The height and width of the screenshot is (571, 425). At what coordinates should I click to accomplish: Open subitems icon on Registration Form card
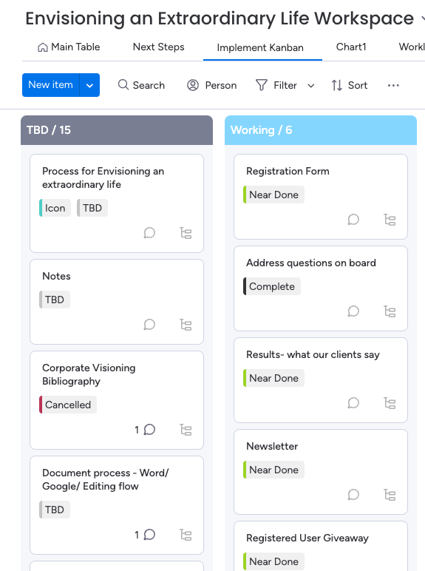[390, 220]
